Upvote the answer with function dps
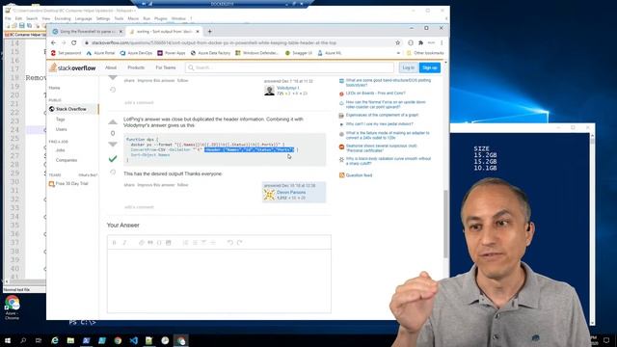This screenshot has width=617, height=347. [x=113, y=122]
